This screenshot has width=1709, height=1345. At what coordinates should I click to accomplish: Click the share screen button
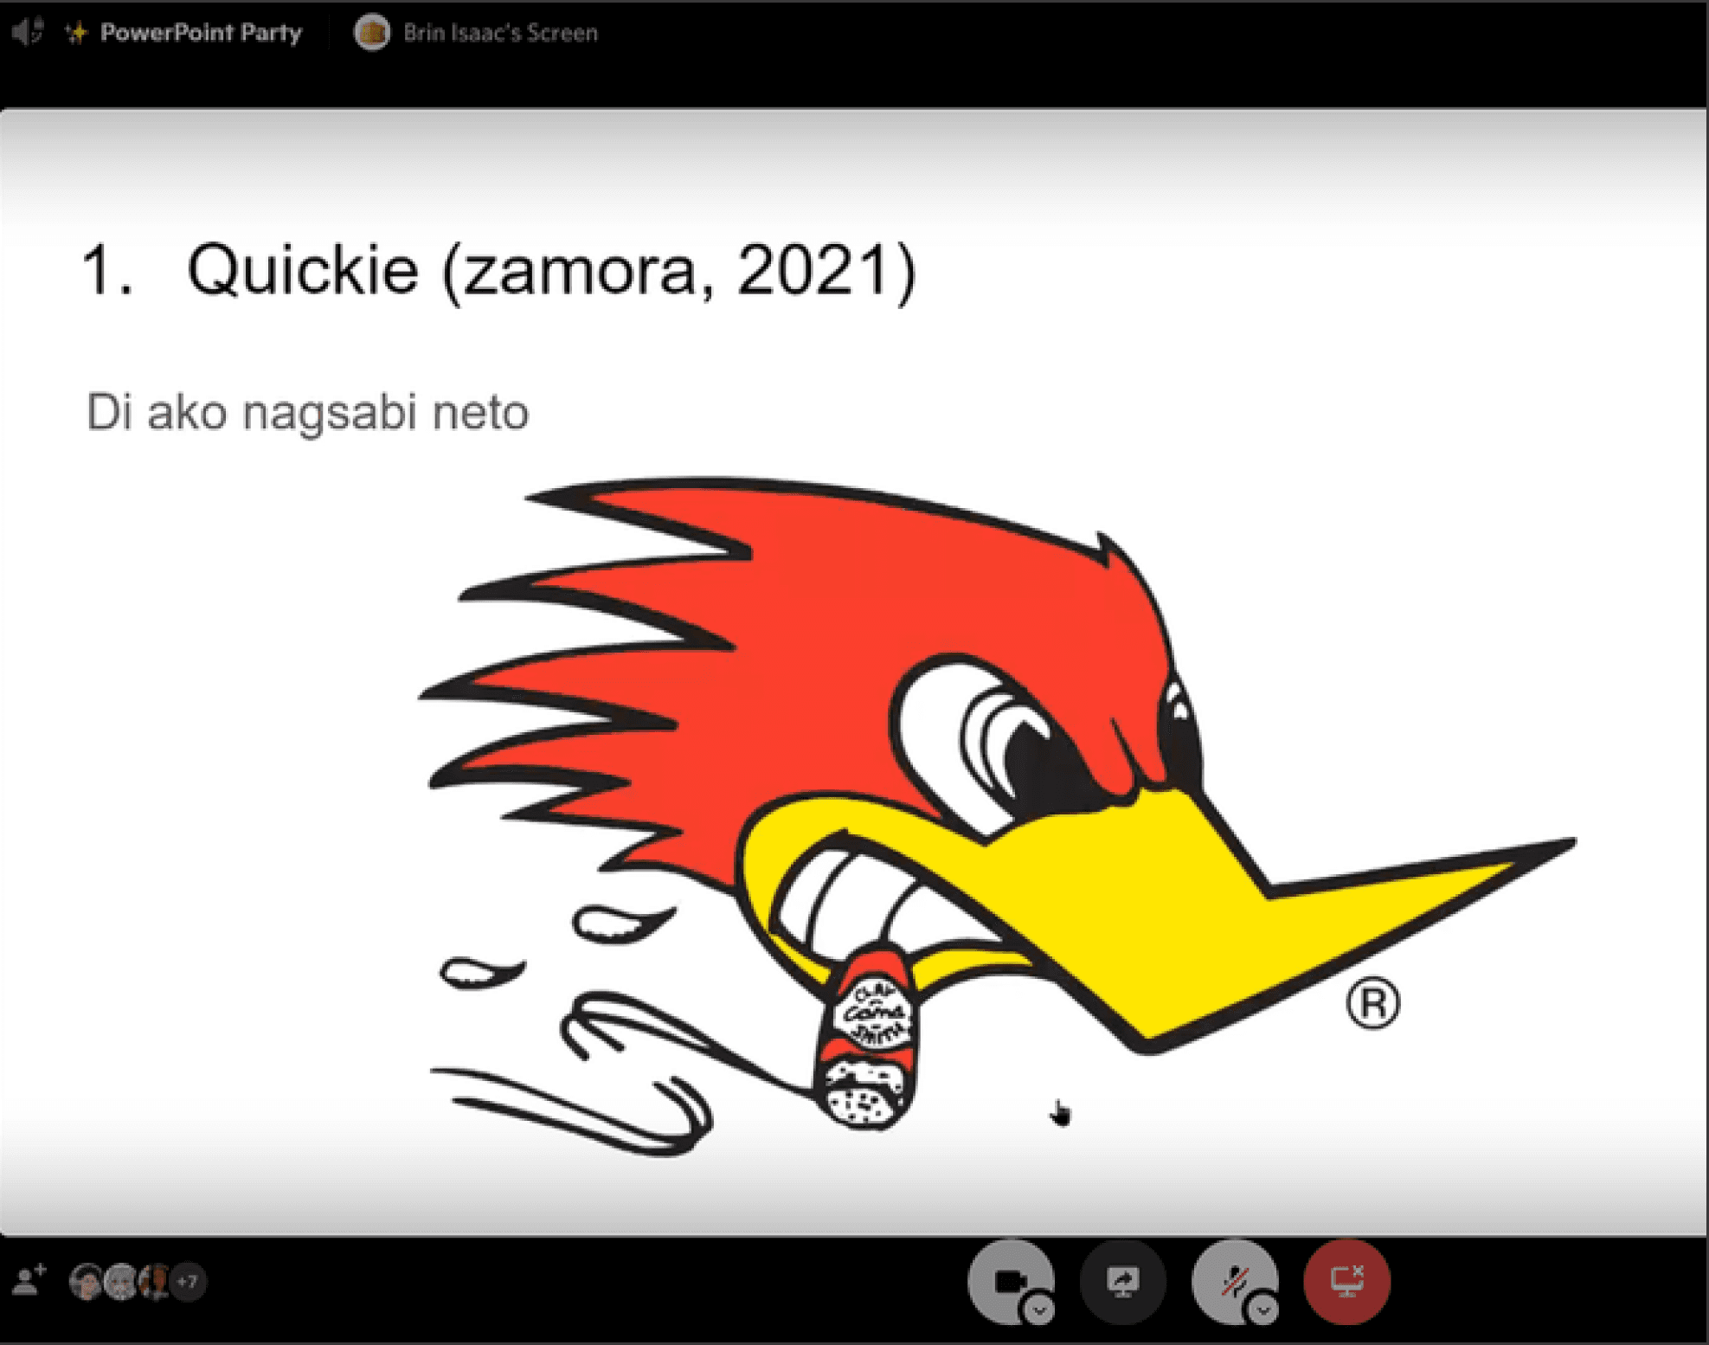1122,1282
